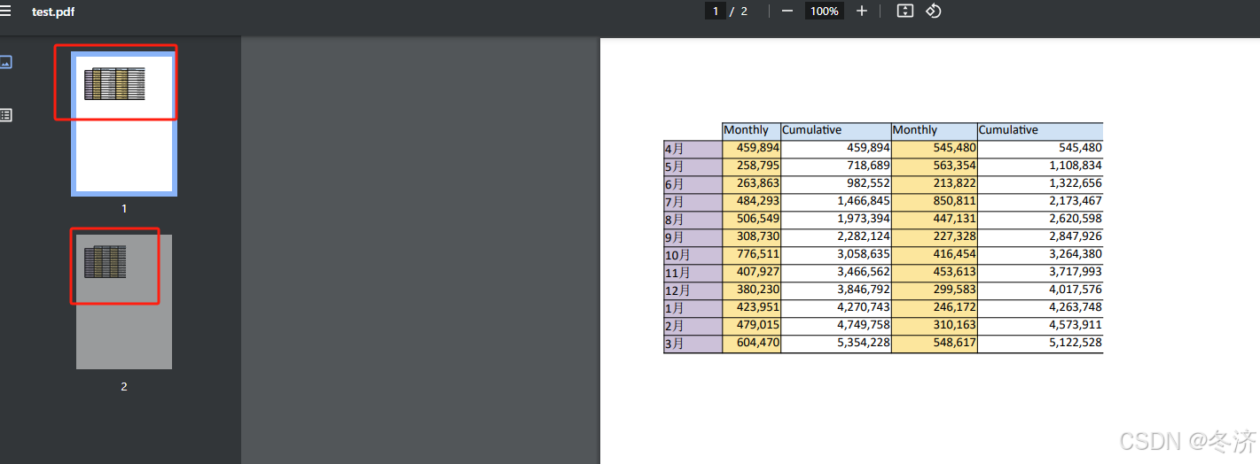Viewport: 1260px width, 464px height.
Task: Open the hamburger sidebar menu
Action: pos(5,11)
